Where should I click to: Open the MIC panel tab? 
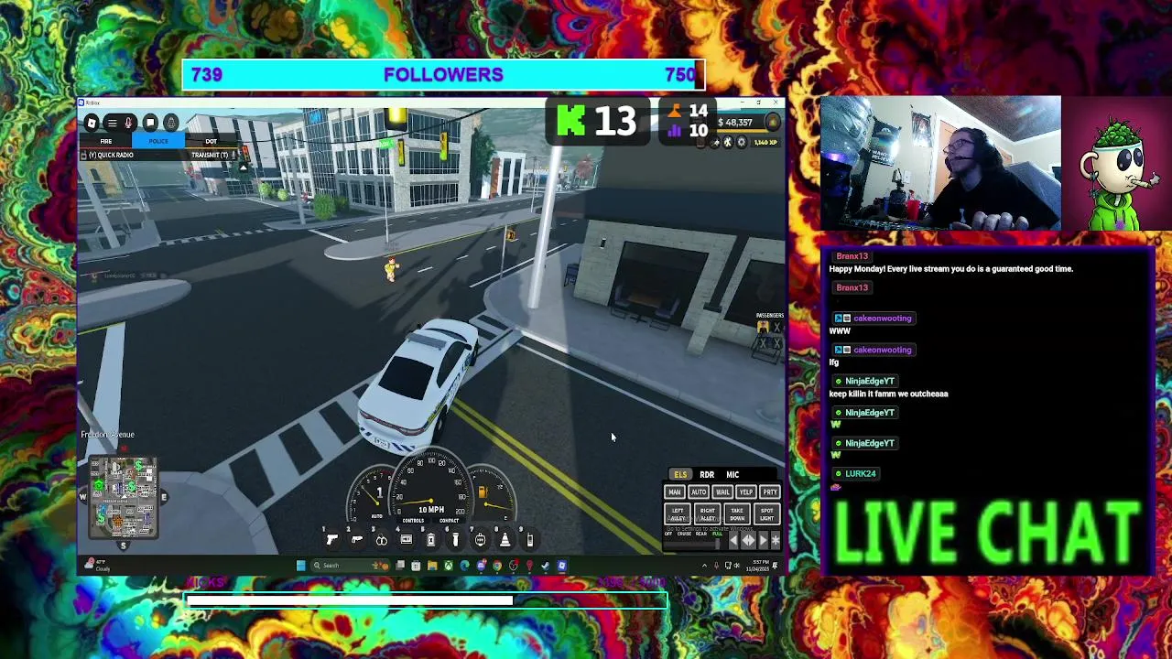tap(732, 474)
